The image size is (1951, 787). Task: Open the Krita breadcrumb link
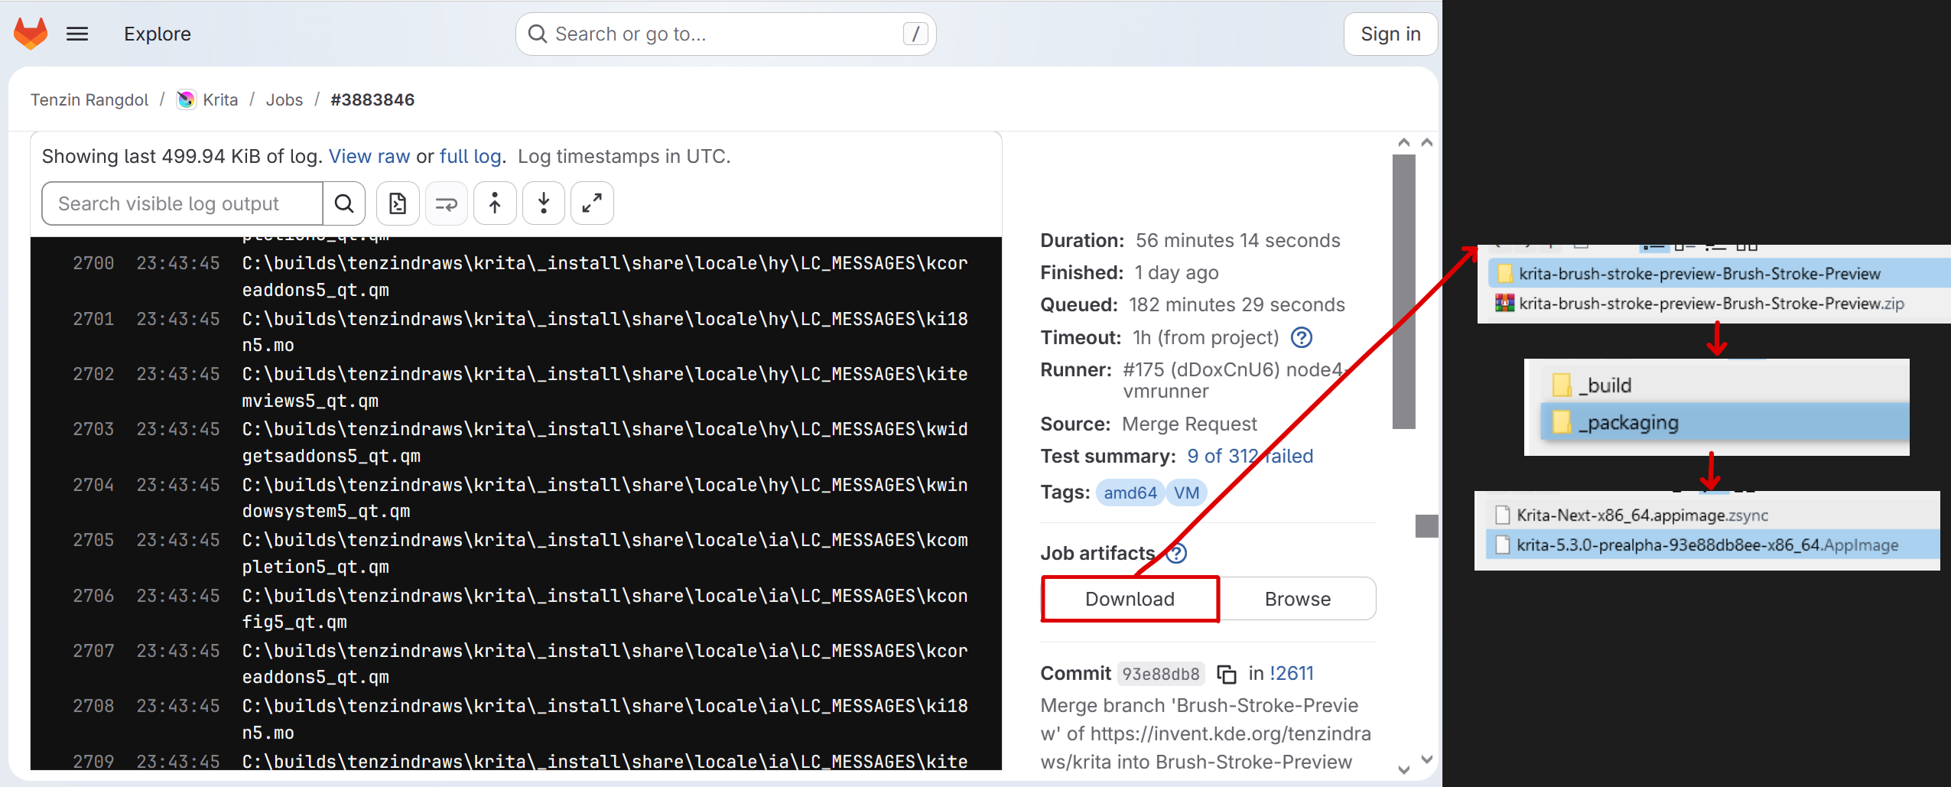[x=220, y=99]
